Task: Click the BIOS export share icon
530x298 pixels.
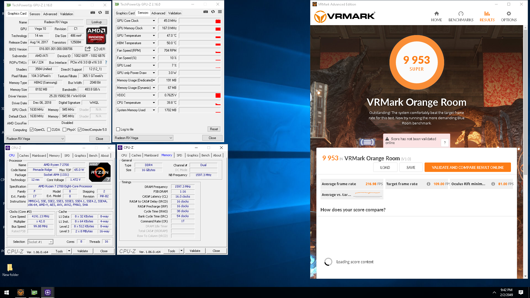Action: (88, 49)
